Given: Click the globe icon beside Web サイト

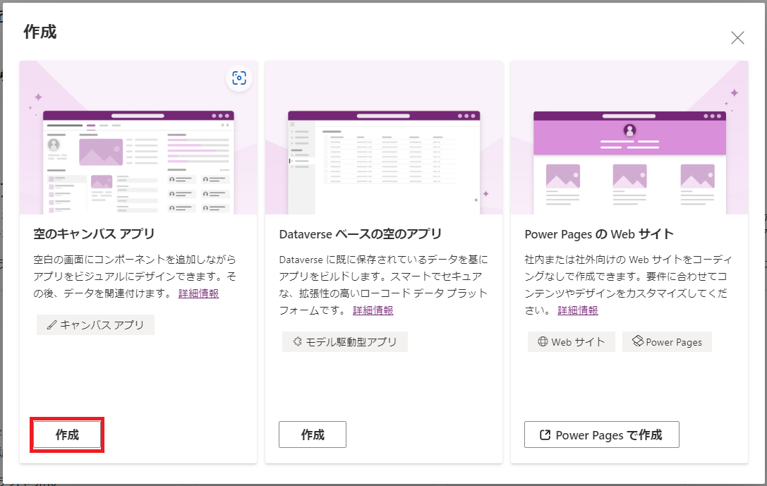Looking at the screenshot, I should point(543,341).
